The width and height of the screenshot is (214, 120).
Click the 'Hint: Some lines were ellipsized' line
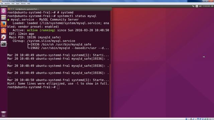(x=58, y=84)
